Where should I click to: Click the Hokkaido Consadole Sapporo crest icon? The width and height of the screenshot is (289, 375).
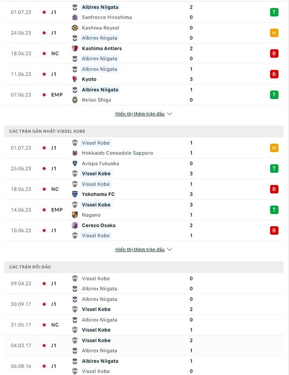(75, 153)
